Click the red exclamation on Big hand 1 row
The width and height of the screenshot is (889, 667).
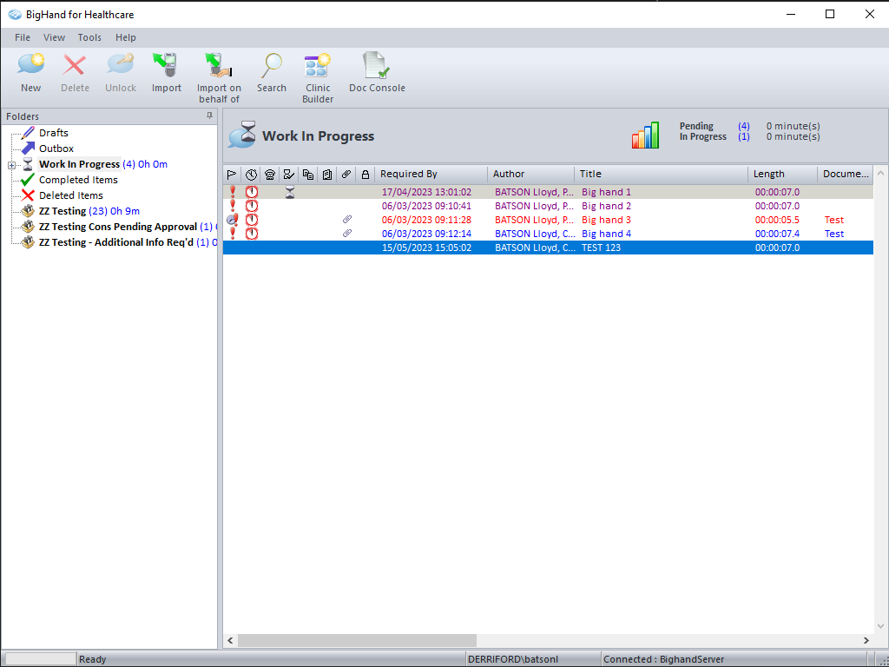(x=232, y=192)
